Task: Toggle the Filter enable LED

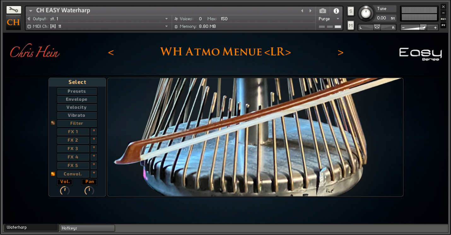Action: 53,123
